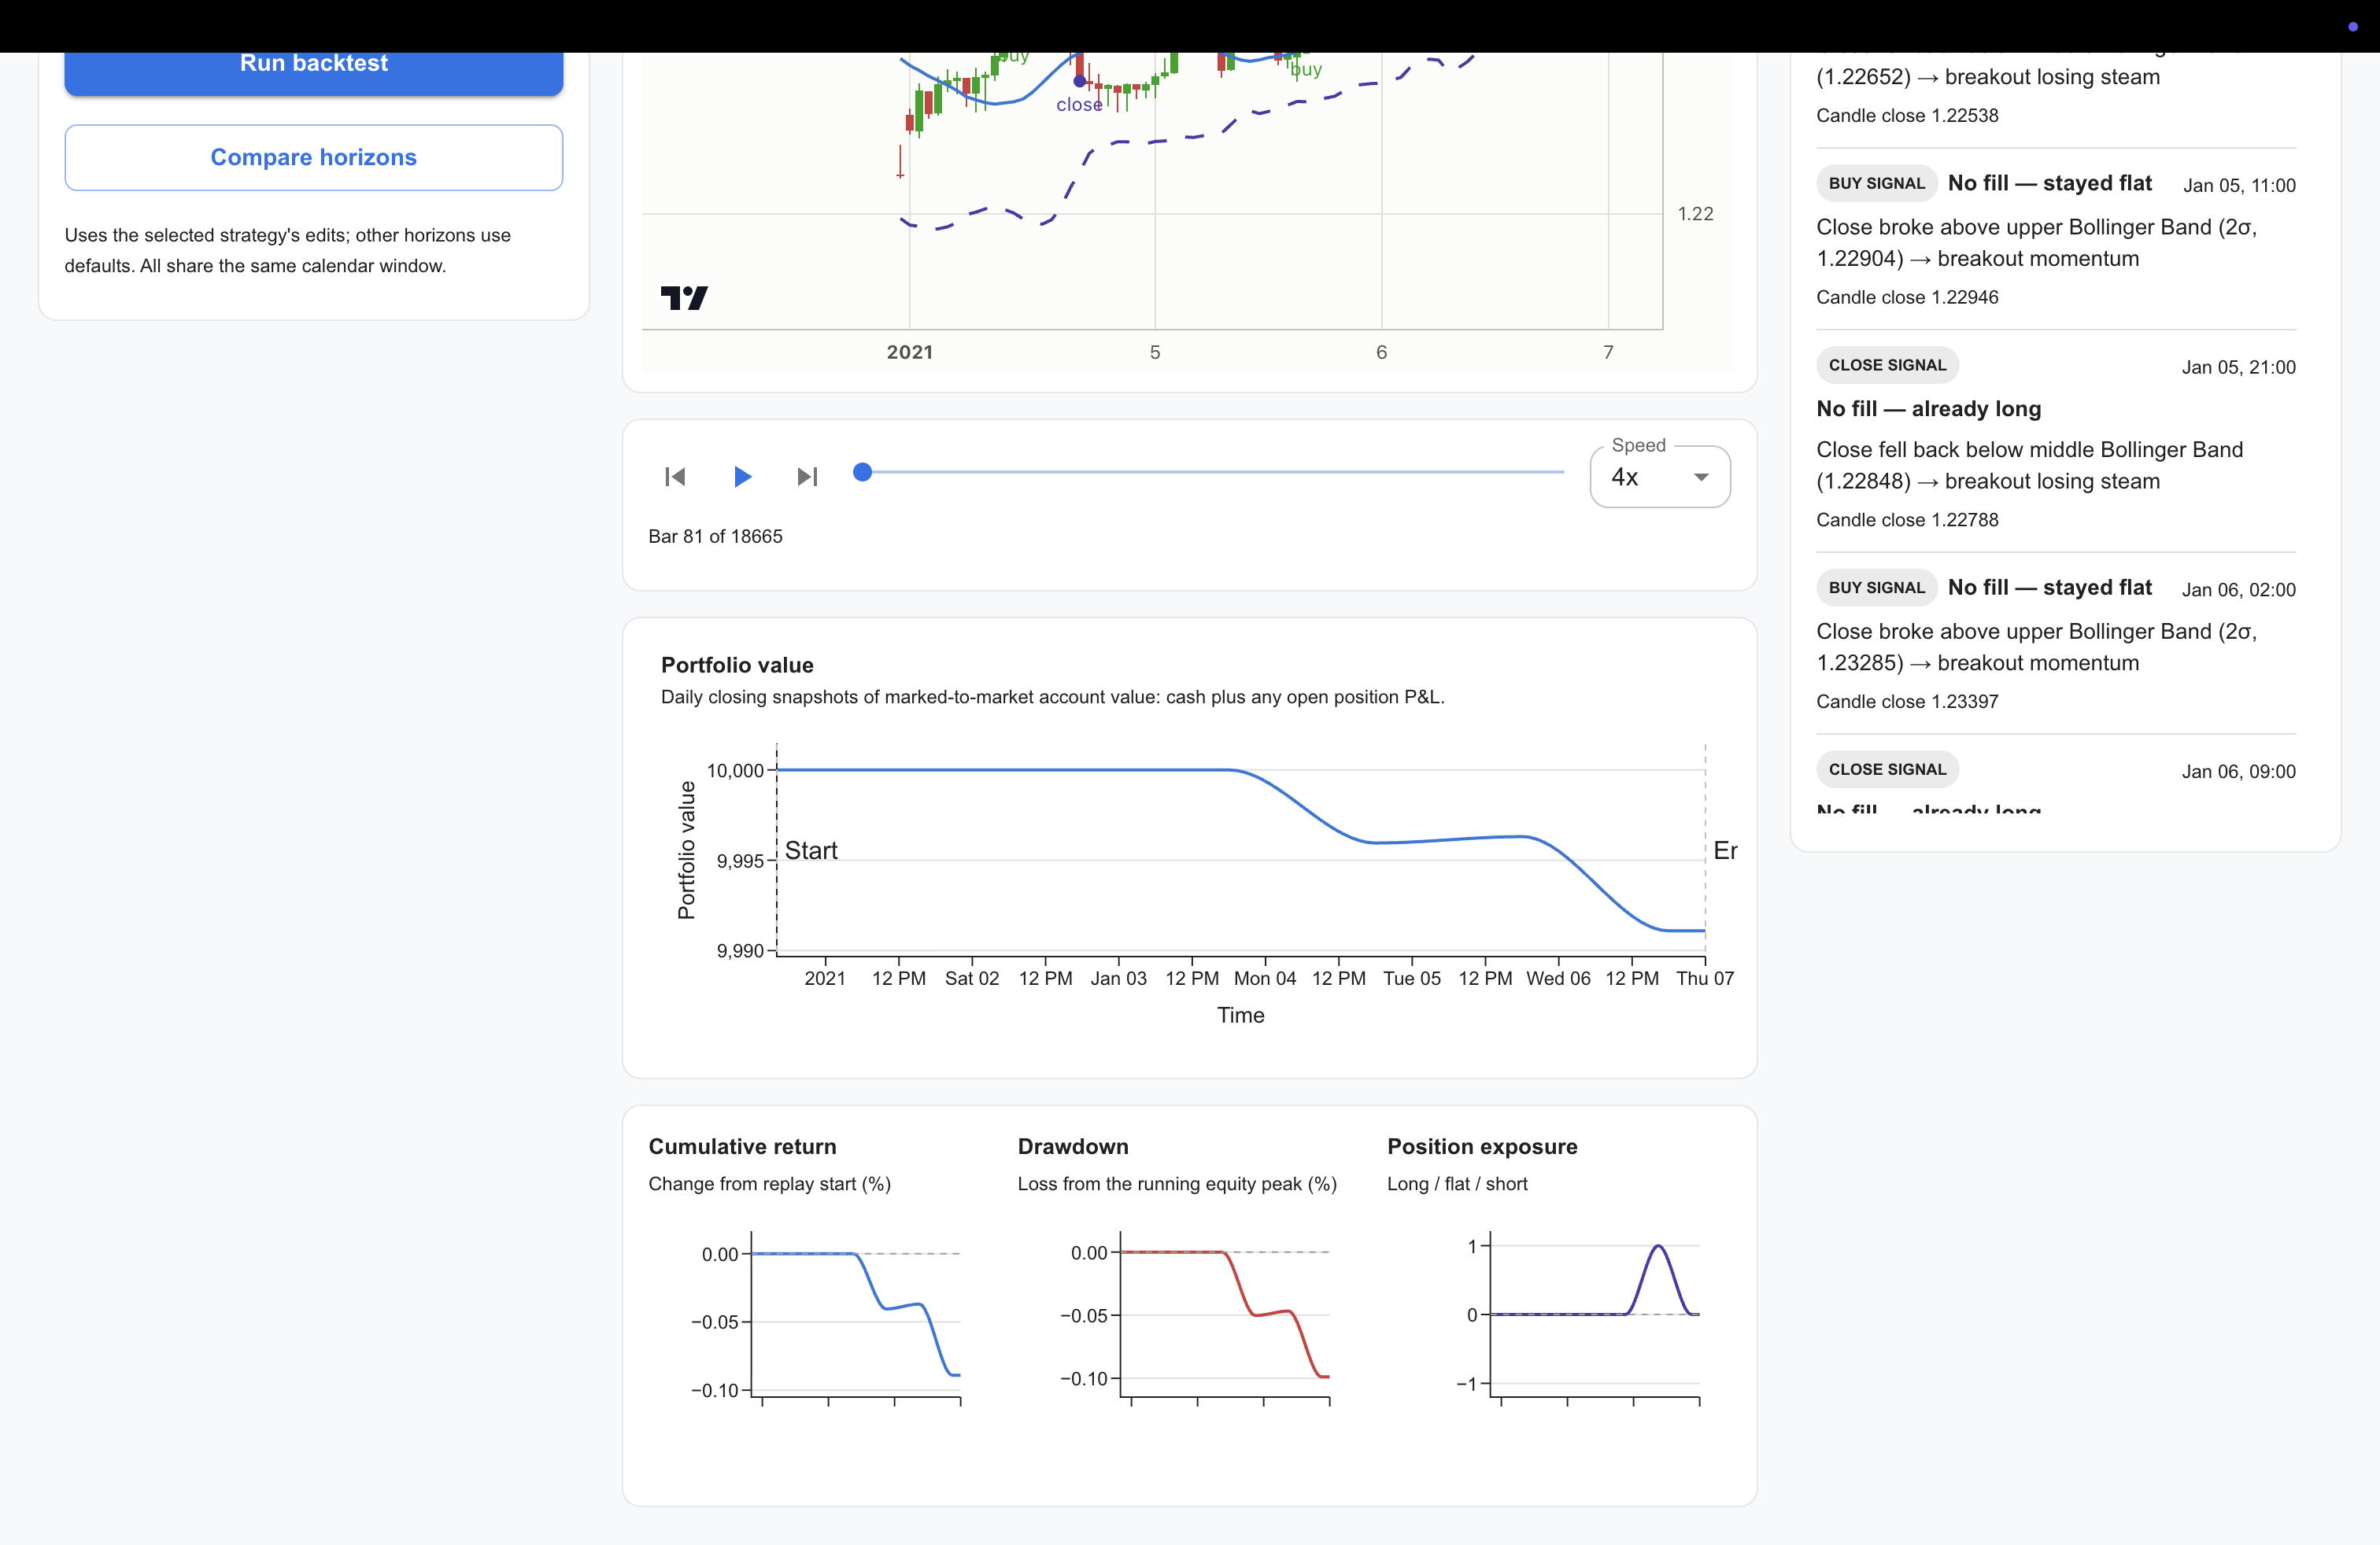
Task: Click the Start marker on portfolio chart
Action: pos(811,850)
